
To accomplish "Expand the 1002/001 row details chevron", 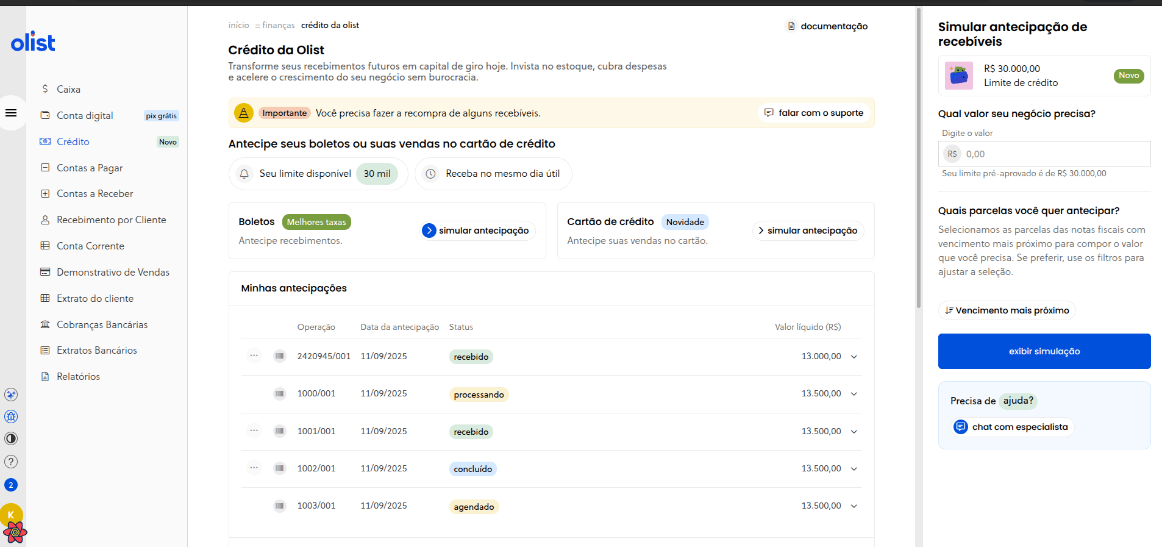I will click(x=854, y=469).
